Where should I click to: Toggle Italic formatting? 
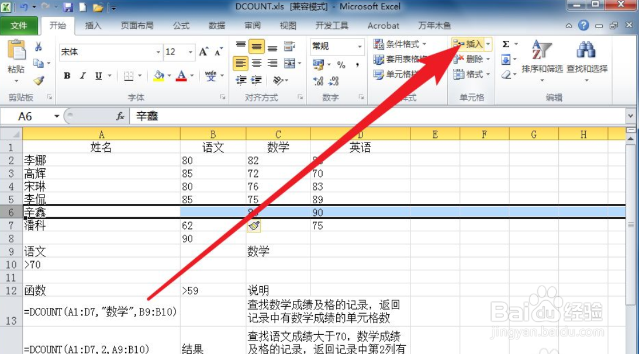point(82,77)
